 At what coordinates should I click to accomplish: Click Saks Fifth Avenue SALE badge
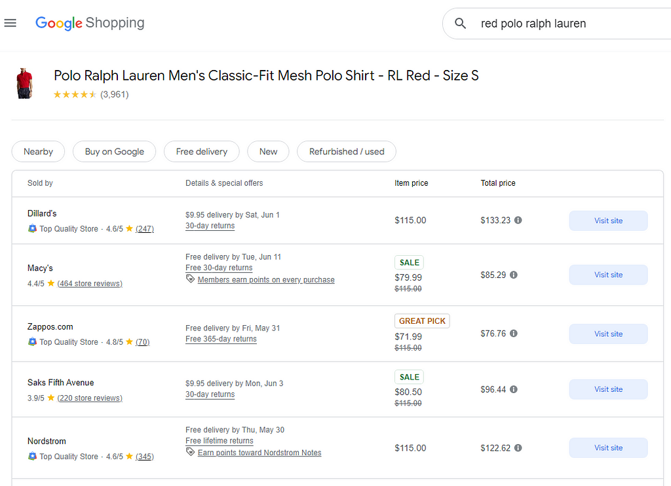(x=409, y=377)
